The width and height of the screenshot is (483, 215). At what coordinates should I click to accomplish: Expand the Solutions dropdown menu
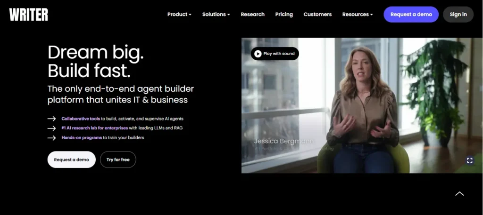pyautogui.click(x=216, y=15)
